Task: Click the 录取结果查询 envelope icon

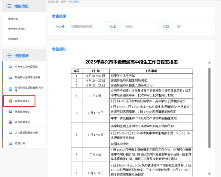Action: coord(11,112)
